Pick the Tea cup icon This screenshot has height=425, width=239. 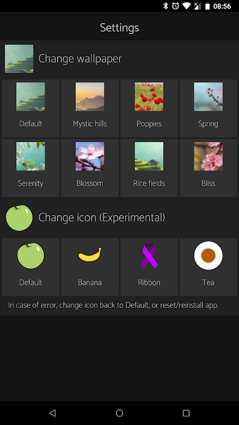point(208,267)
